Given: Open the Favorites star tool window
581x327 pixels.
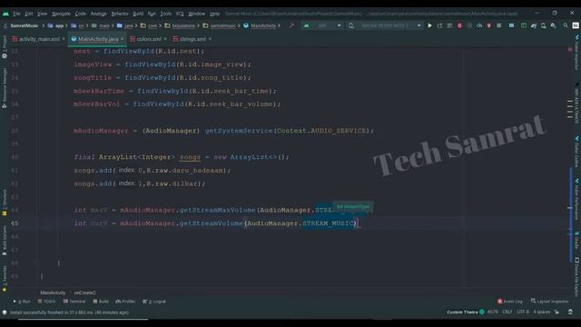Looking at the screenshot, I should [x=5, y=278].
